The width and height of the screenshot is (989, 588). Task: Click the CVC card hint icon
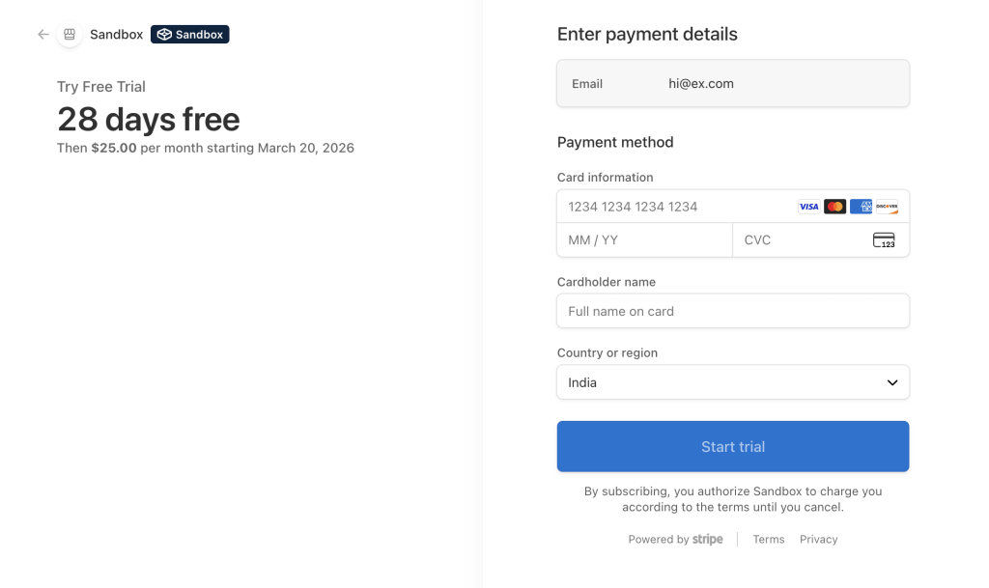coord(884,240)
